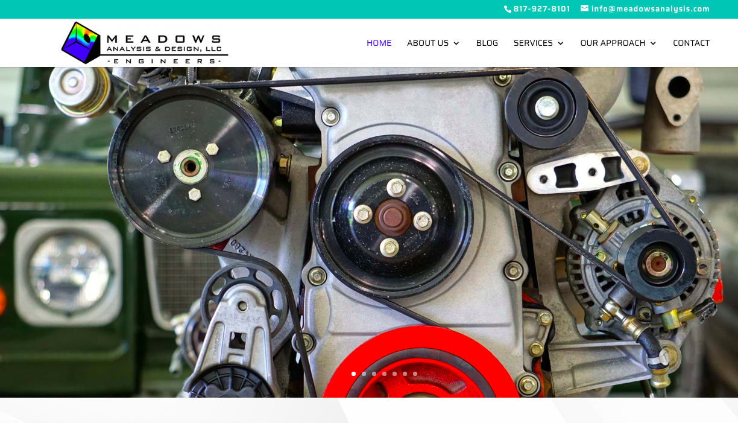Call the 817-927-8101 phone number link
Screen dimensions: 738x423
click(x=541, y=9)
